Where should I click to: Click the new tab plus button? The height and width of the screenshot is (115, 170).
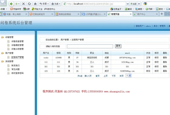coord(162,14)
